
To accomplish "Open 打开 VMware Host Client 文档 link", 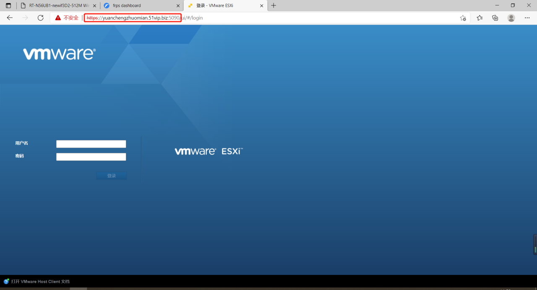I will pyautogui.click(x=40, y=282).
